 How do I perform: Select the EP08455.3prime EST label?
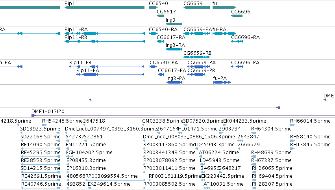click(86, 161)
